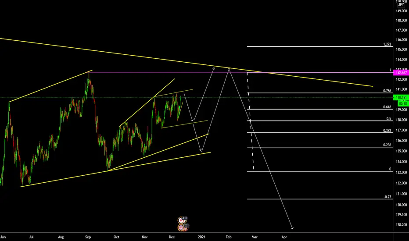
Task: Click the 133.000 price axis value
Action: [x=401, y=172]
